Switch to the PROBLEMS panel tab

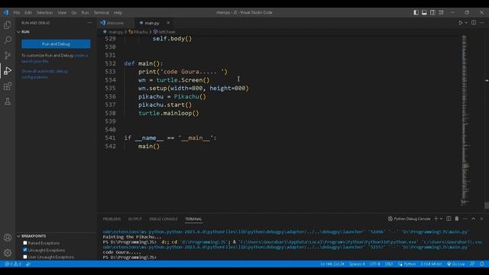point(112,219)
